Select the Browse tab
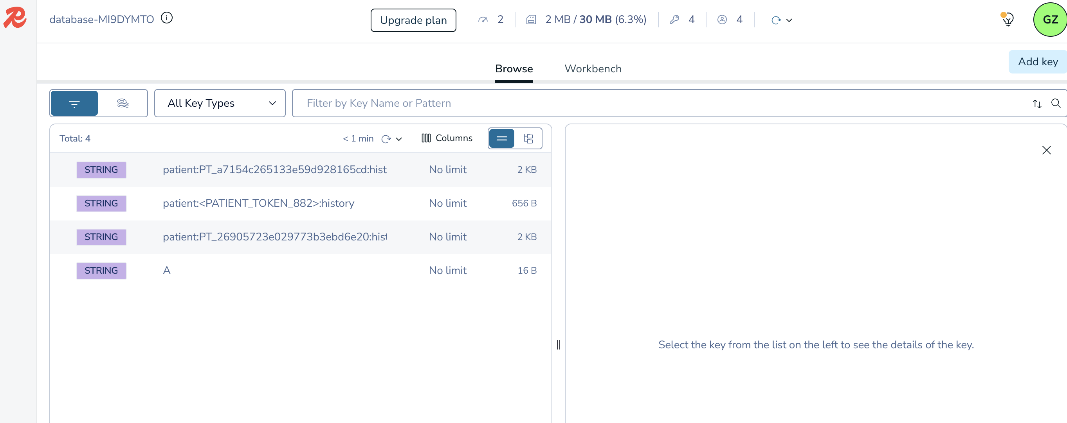Image resolution: width=1067 pixels, height=423 pixels. [x=514, y=69]
